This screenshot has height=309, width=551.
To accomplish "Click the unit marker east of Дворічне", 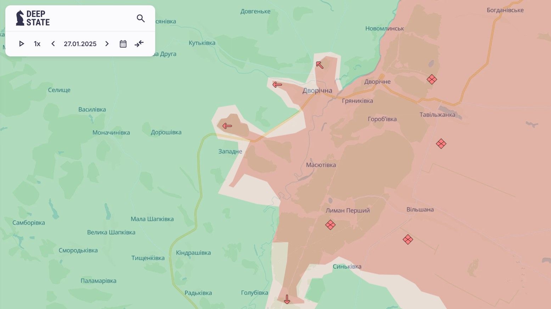I will (432, 79).
